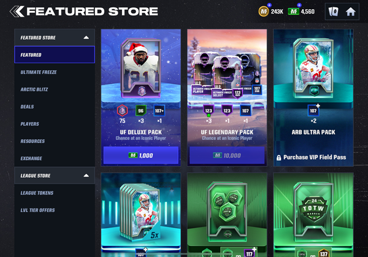Collapse the Featured Store section arrow

tap(86, 37)
